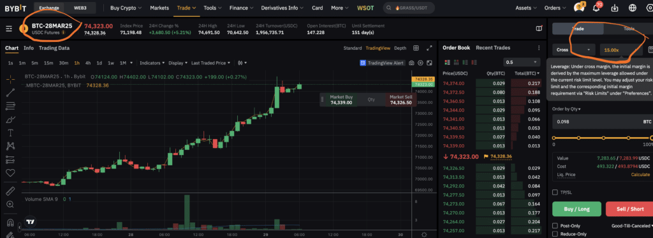Switch to the Trading Data tab
Image resolution: width=653 pixels, height=238 pixels.
coord(54,48)
